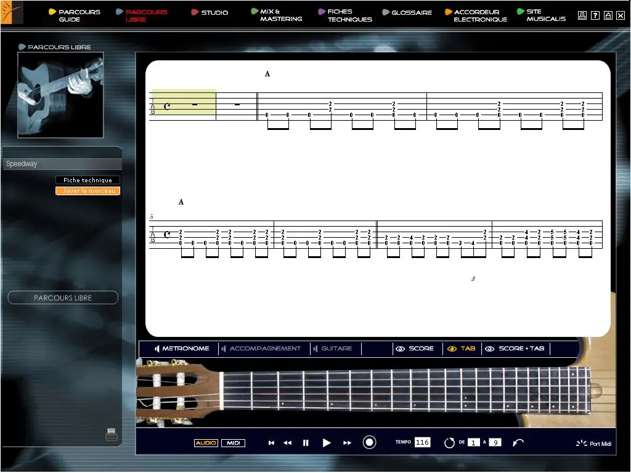Toggle the Accompagnement sound
The width and height of the screenshot is (631, 473).
coord(261,349)
